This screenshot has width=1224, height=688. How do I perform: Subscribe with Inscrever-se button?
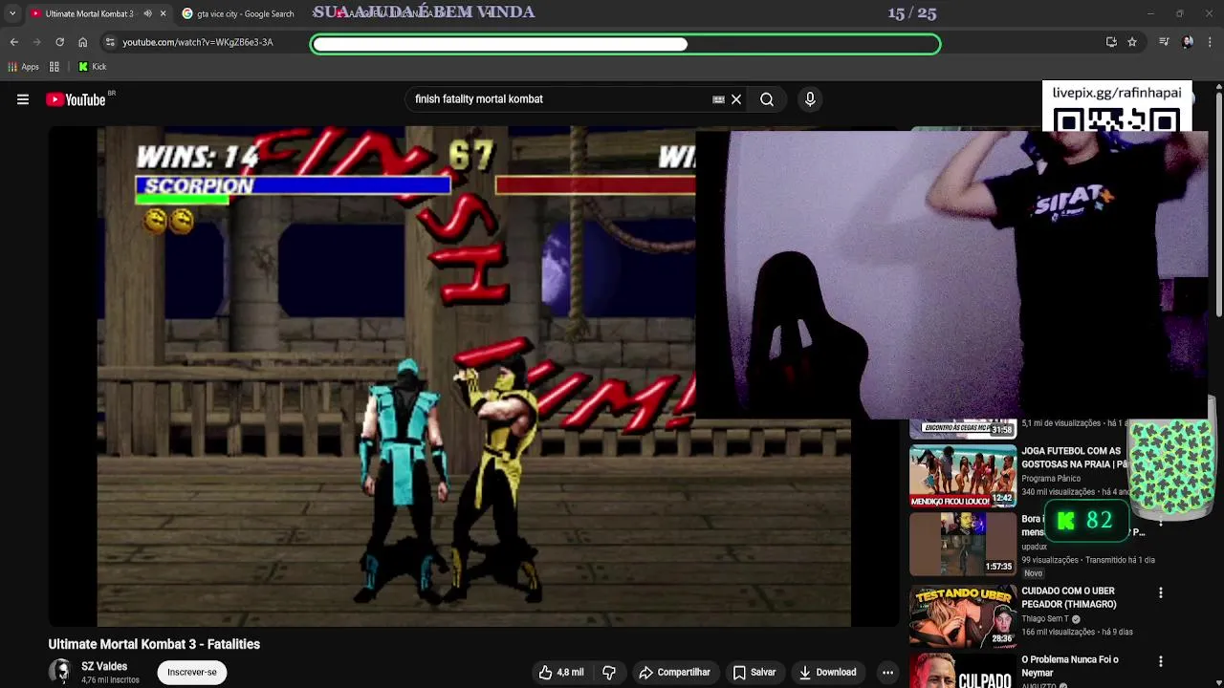coord(192,672)
